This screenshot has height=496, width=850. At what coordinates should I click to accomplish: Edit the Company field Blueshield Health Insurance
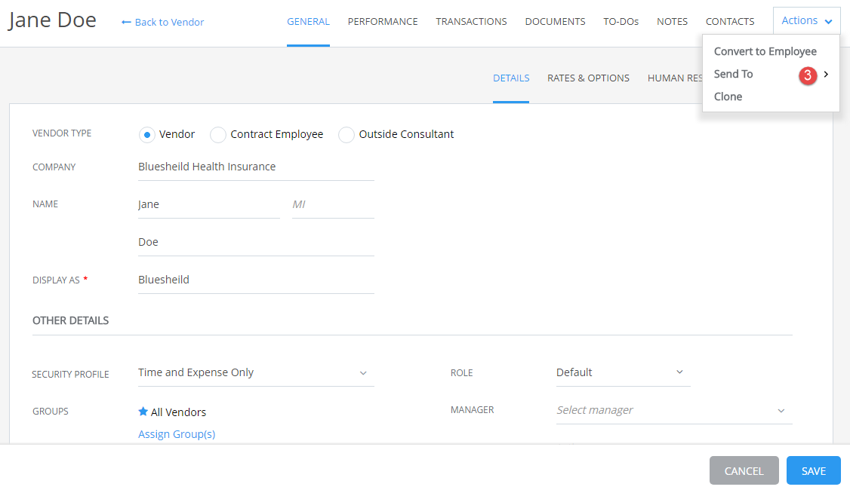(256, 167)
